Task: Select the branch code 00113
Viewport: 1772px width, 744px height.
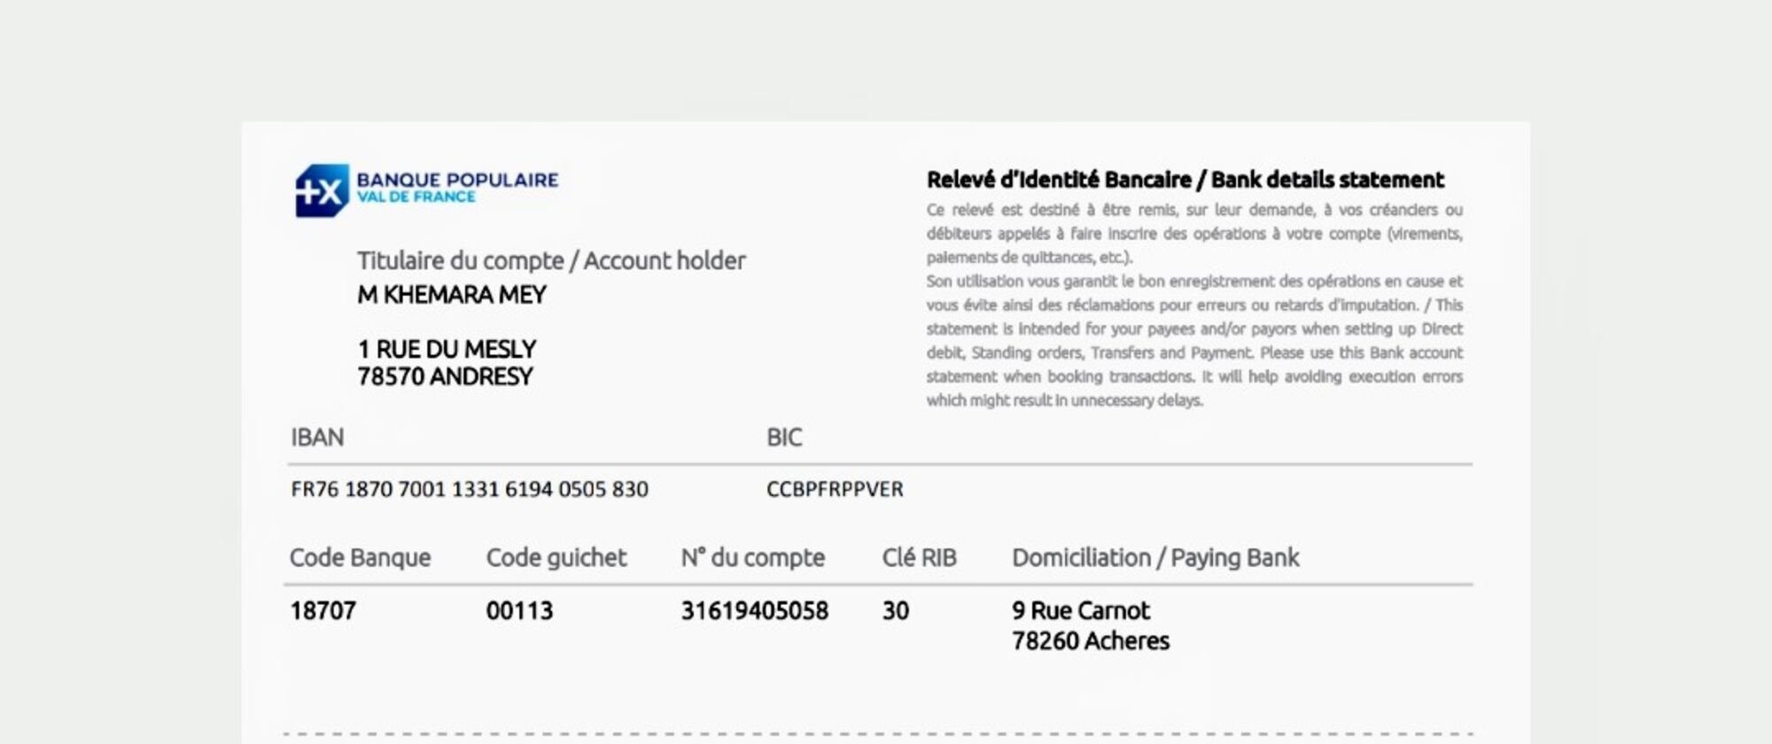Action: pyautogui.click(x=519, y=611)
